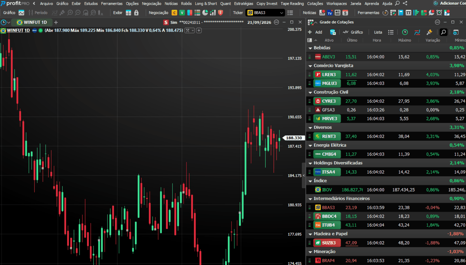Viewport: 466px width, 265px height.
Task: Click the orange C buy button
Action: coord(174,13)
